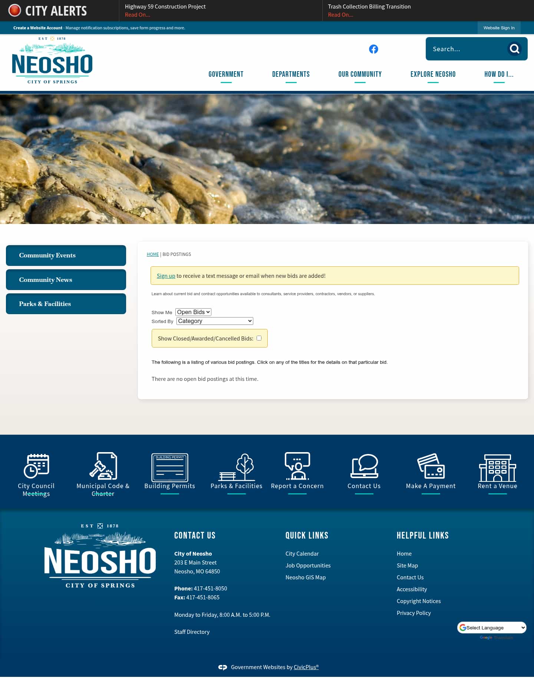This screenshot has height=678, width=534.
Task: Open the How Do I... menu
Action: pyautogui.click(x=499, y=74)
